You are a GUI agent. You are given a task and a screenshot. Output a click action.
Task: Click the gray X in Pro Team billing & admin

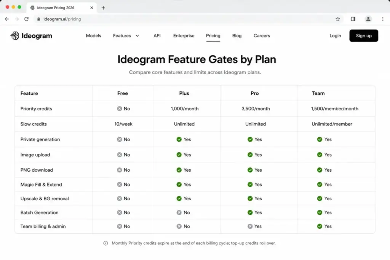pyautogui.click(x=250, y=226)
